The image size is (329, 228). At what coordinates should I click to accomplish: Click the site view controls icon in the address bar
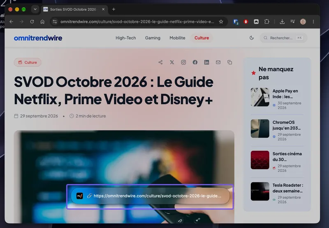(55, 22)
